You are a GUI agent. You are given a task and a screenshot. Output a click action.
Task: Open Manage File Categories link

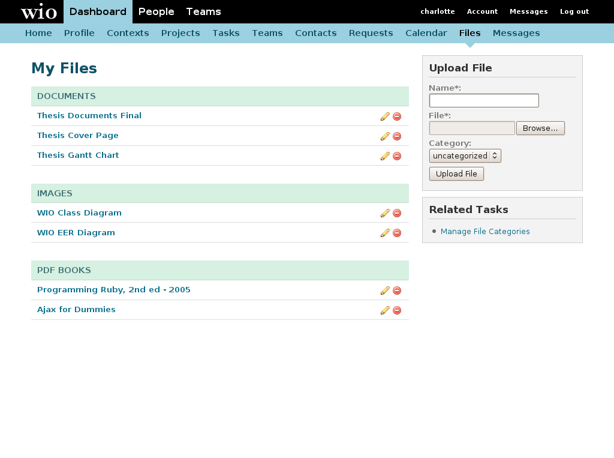pyautogui.click(x=484, y=231)
